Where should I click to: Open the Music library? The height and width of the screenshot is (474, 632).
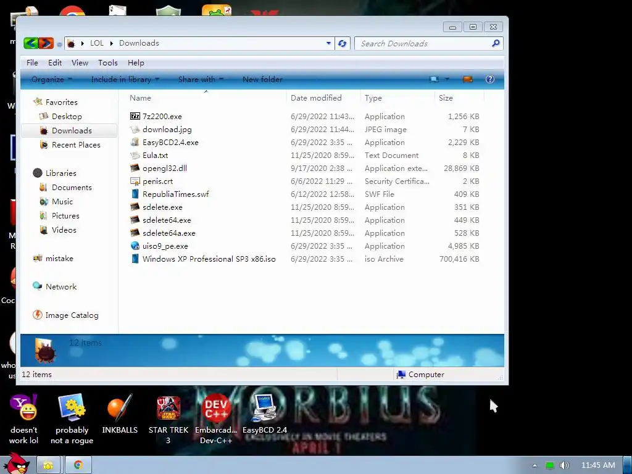click(62, 201)
